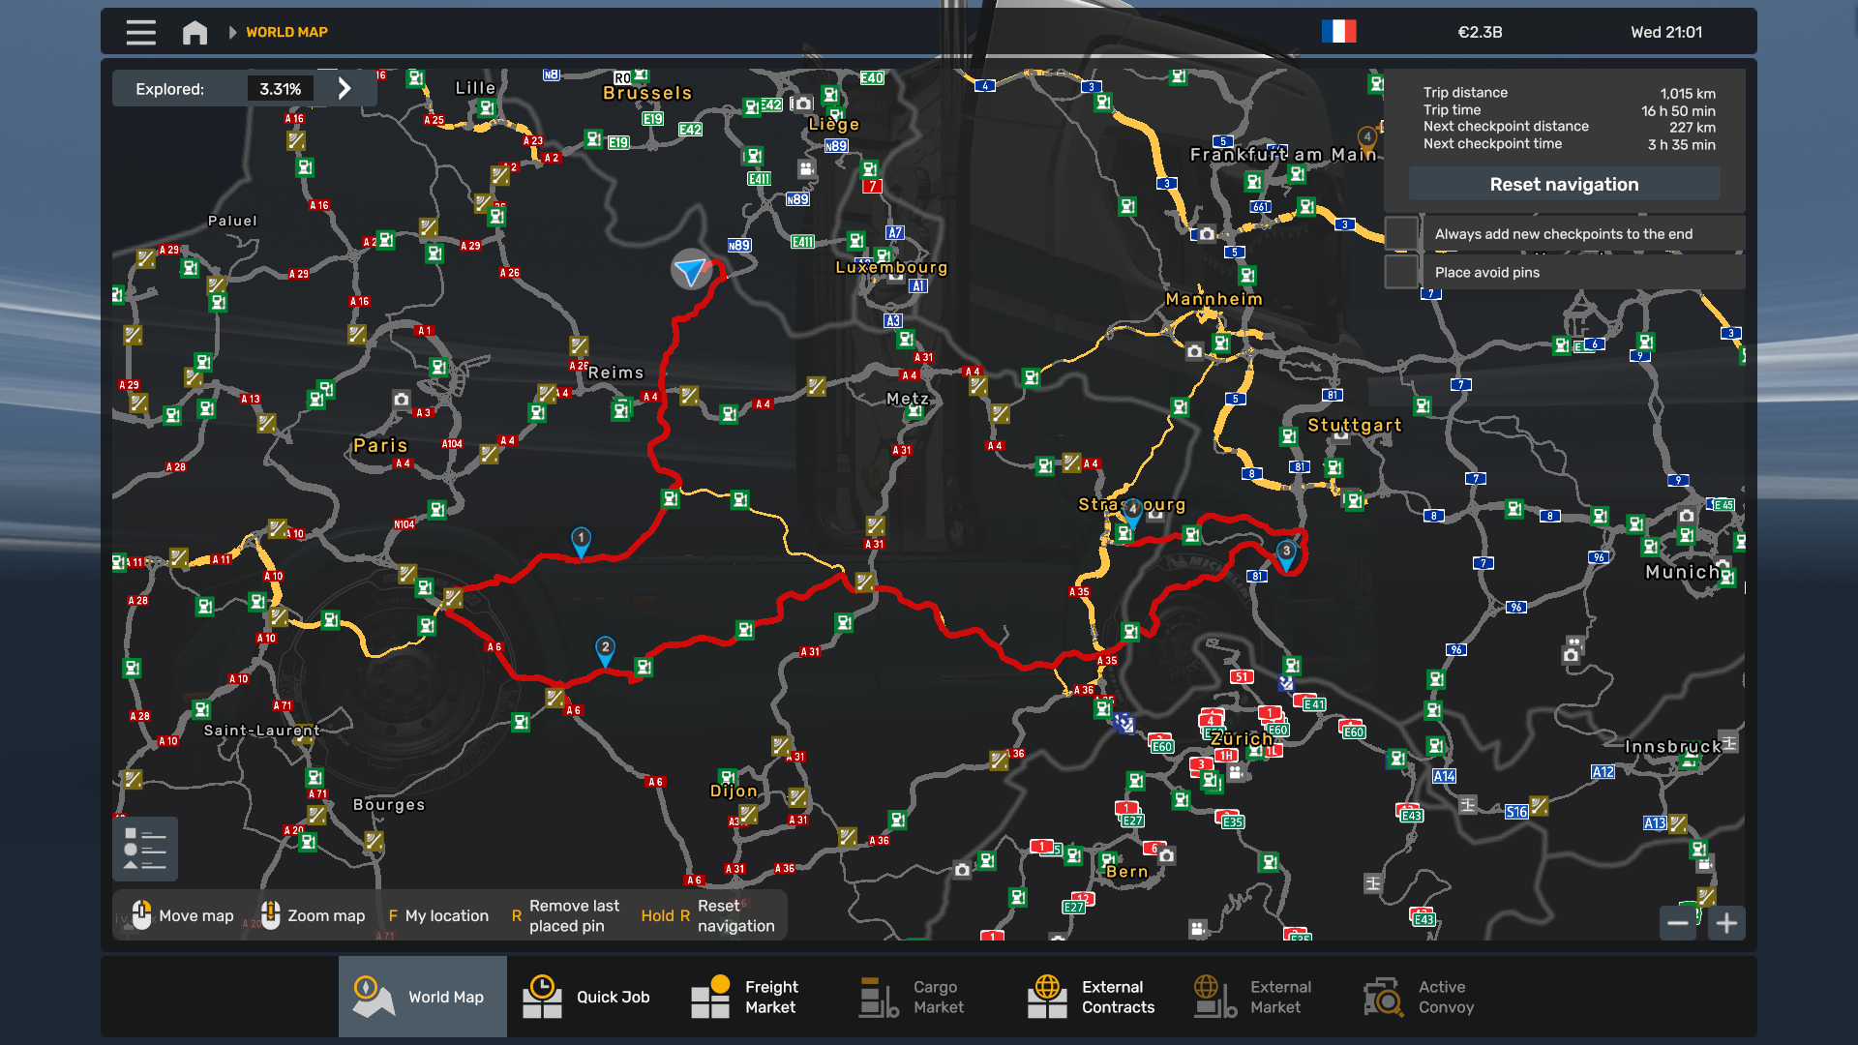The image size is (1858, 1045).
Task: Open the map legend icon
Action: tap(145, 849)
